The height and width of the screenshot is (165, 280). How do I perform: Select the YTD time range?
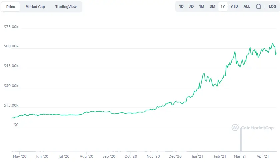pyautogui.click(x=234, y=7)
